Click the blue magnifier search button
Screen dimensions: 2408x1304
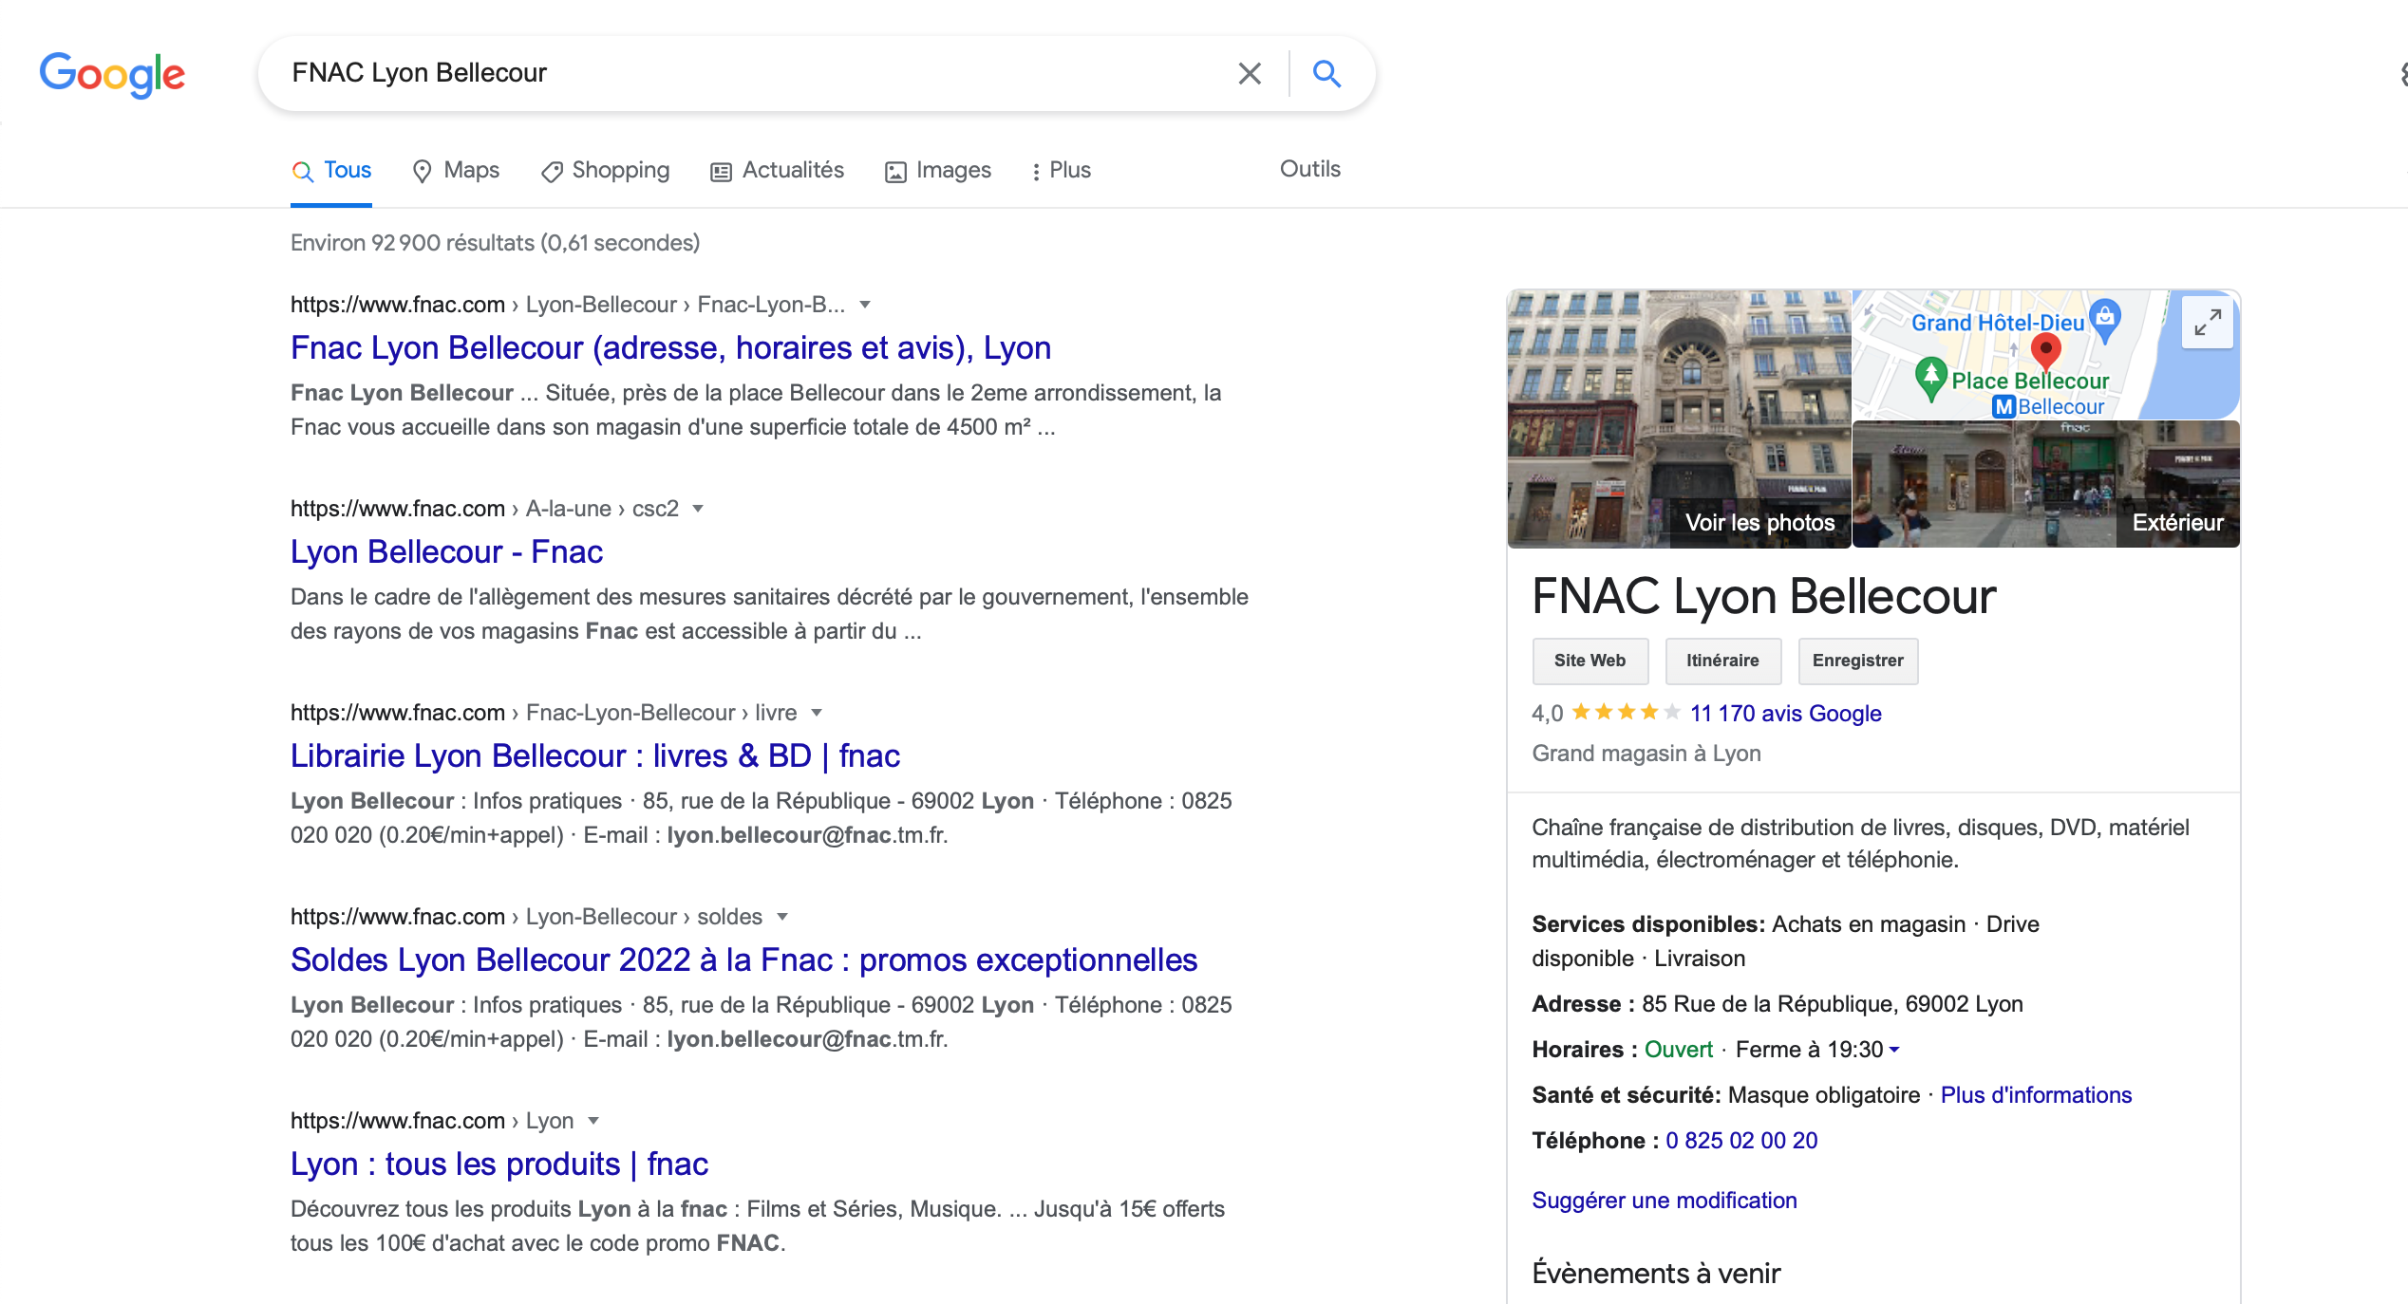point(1326,73)
